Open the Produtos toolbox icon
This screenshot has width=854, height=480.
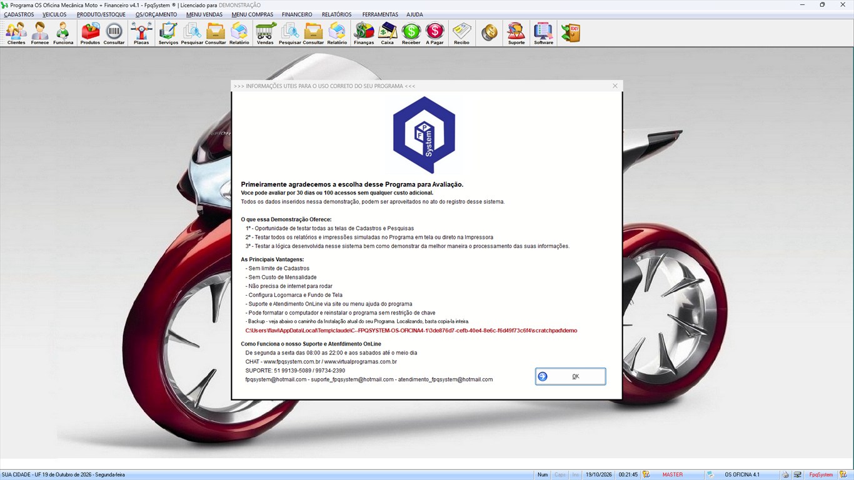(90, 33)
